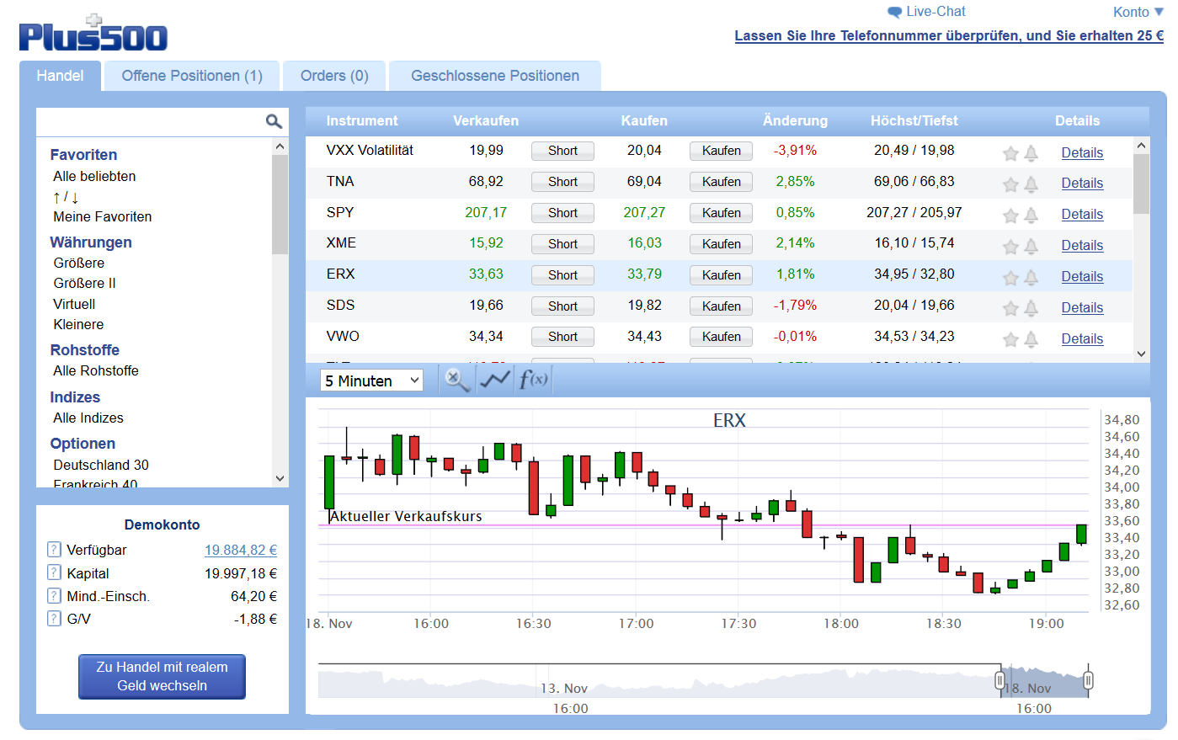Open the Konto dropdown menu

tap(1138, 12)
